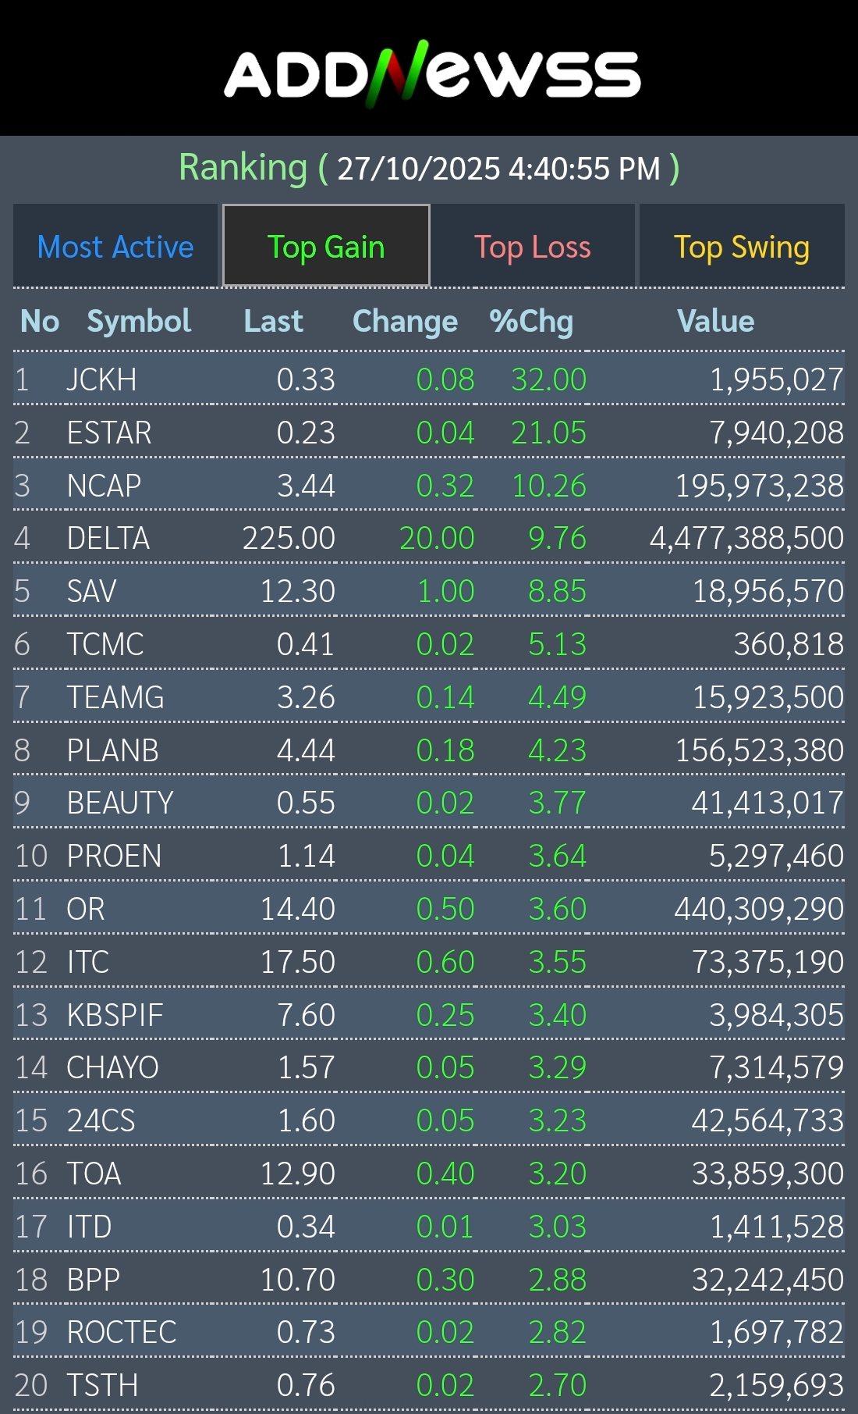The width and height of the screenshot is (858, 1414).
Task: Select the TSTH symbol in row 20
Action: pos(102,1385)
